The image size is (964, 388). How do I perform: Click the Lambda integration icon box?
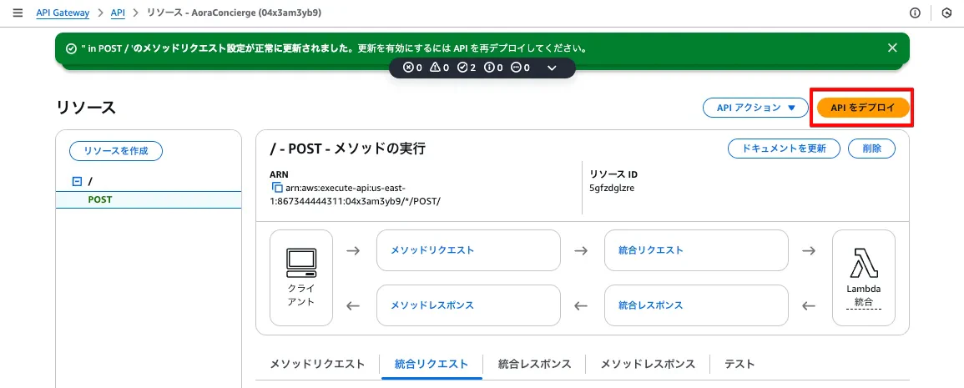point(863,278)
